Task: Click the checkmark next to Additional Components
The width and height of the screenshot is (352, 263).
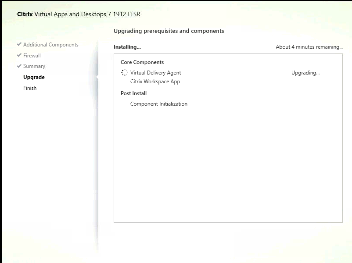Action: 19,44
